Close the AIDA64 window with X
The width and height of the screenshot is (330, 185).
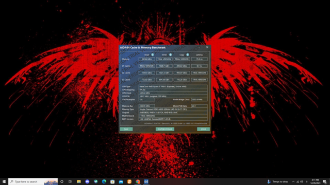tap(207, 47)
